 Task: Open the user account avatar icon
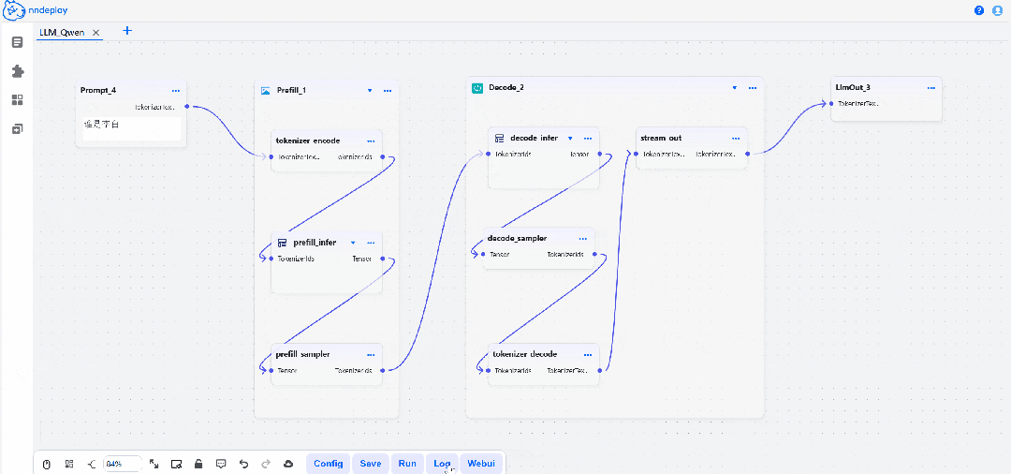coord(997,10)
